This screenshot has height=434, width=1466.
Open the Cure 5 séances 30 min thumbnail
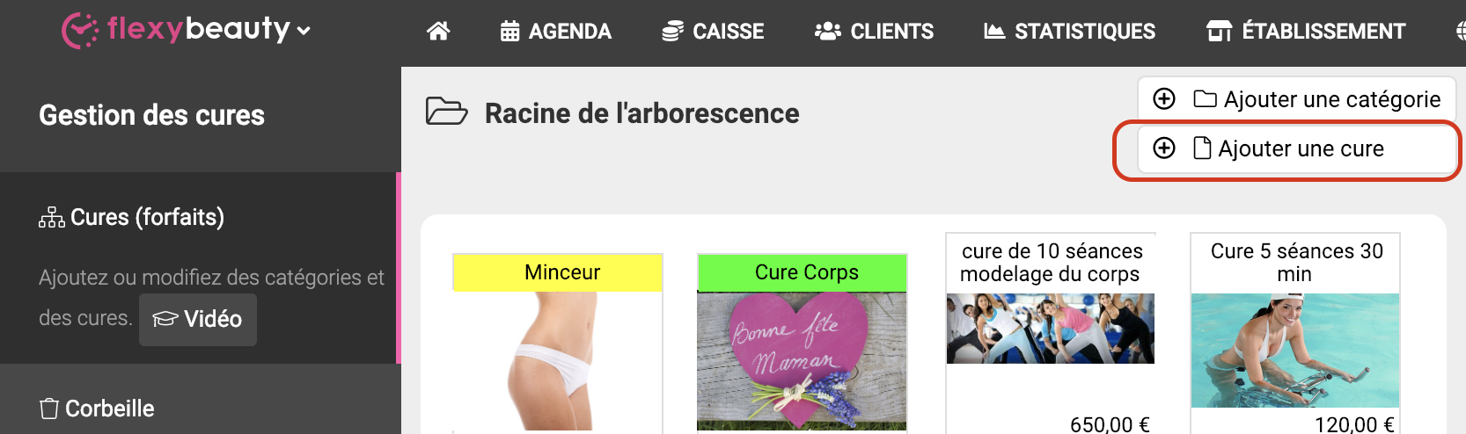tap(1295, 351)
